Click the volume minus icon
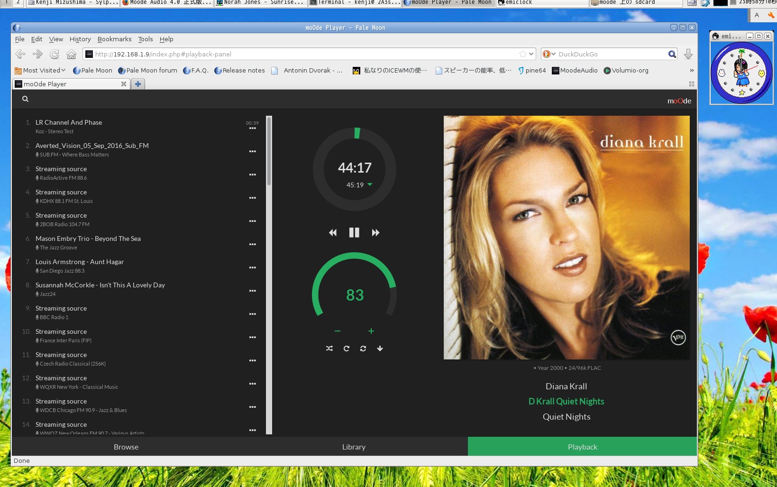777x487 pixels. tap(338, 331)
